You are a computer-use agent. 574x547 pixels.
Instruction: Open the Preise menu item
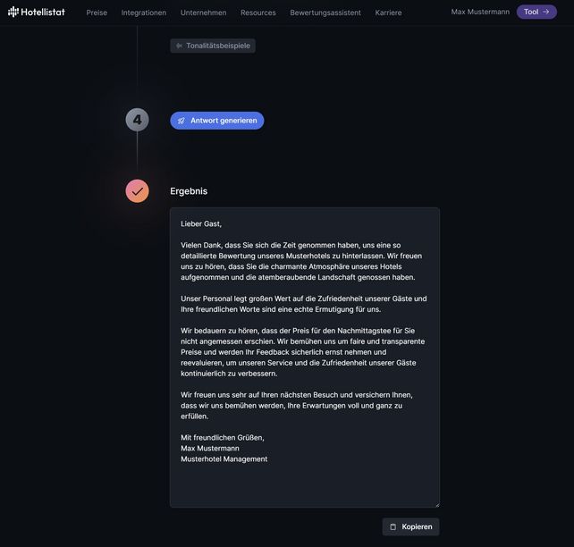pyautogui.click(x=97, y=13)
